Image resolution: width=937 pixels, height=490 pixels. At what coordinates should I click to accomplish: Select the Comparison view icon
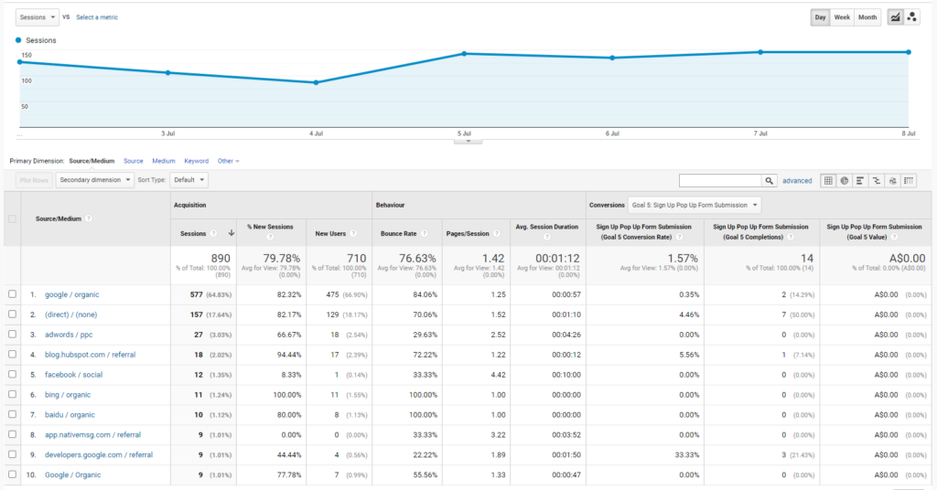(876, 180)
